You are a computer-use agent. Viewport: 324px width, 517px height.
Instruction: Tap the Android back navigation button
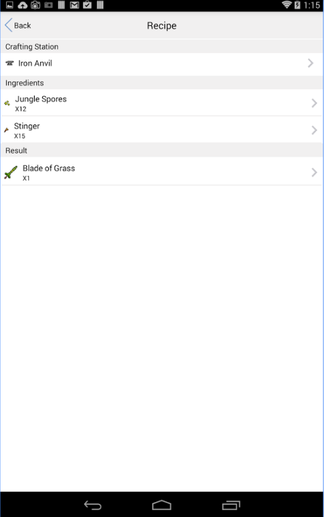click(x=92, y=505)
